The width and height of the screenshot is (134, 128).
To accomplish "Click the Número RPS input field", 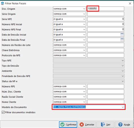I will point(106,86).
